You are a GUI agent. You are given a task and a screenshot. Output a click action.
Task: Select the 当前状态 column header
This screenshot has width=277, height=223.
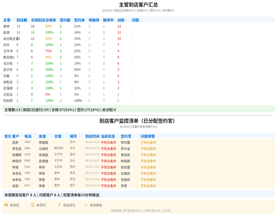click(108, 136)
